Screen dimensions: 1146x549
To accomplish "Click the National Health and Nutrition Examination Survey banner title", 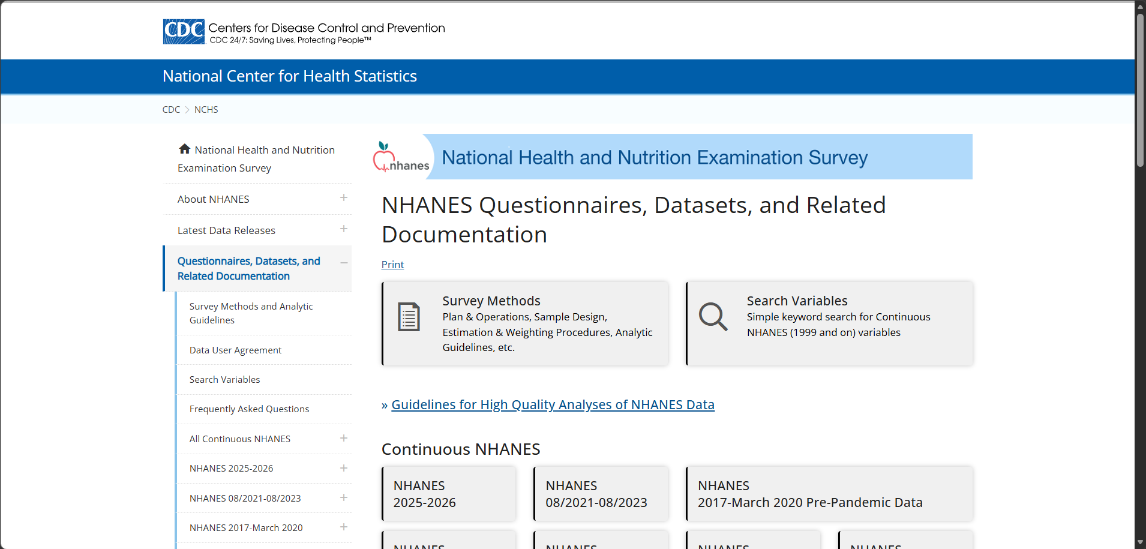I will (655, 158).
